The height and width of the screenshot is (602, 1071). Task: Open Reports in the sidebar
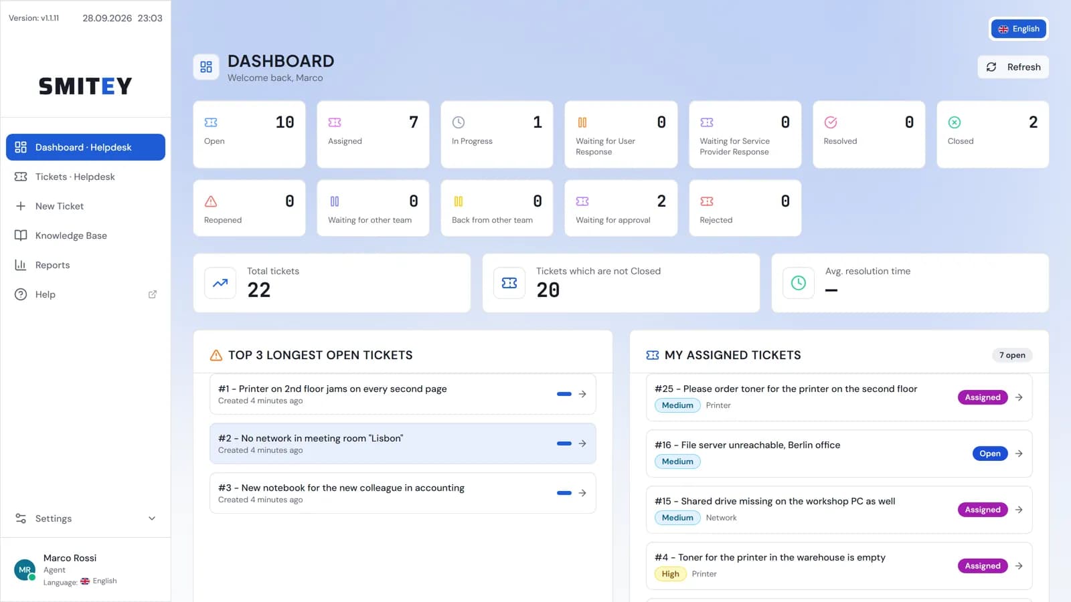pyautogui.click(x=86, y=265)
